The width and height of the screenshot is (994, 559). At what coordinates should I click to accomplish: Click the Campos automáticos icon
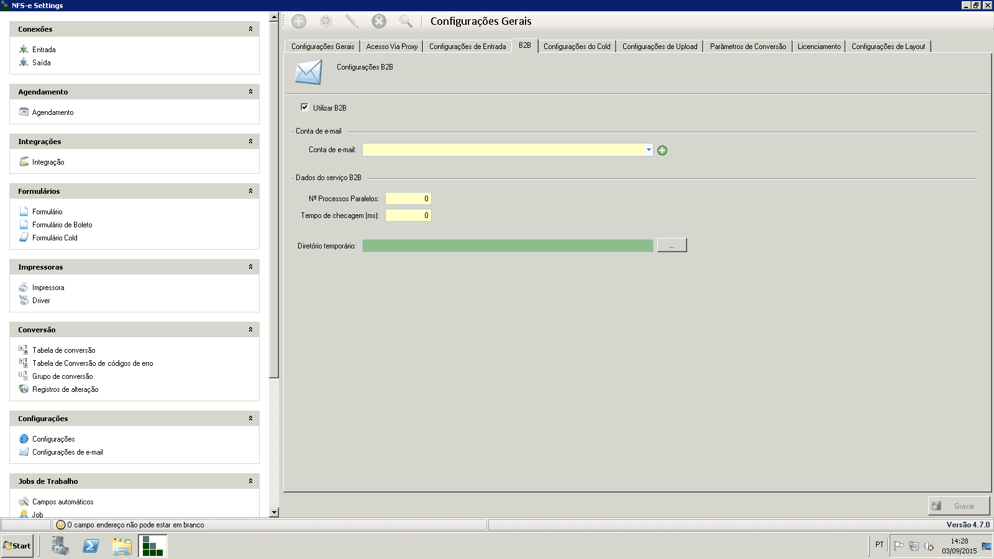[24, 501]
